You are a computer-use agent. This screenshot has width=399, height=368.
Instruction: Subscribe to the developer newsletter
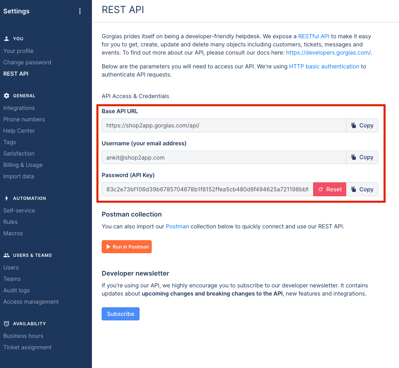(121, 314)
